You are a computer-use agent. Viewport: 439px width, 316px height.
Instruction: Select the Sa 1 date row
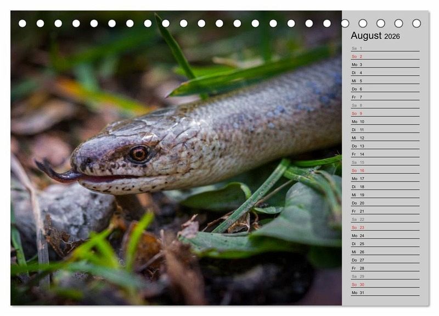click(385, 48)
